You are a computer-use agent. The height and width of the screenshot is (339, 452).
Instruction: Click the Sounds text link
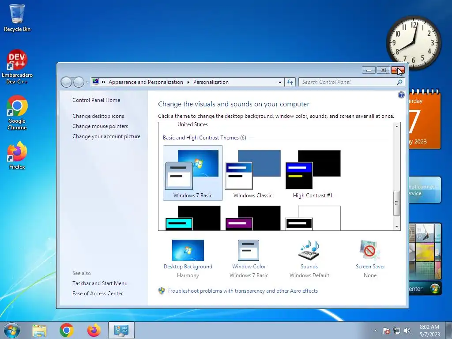click(309, 267)
